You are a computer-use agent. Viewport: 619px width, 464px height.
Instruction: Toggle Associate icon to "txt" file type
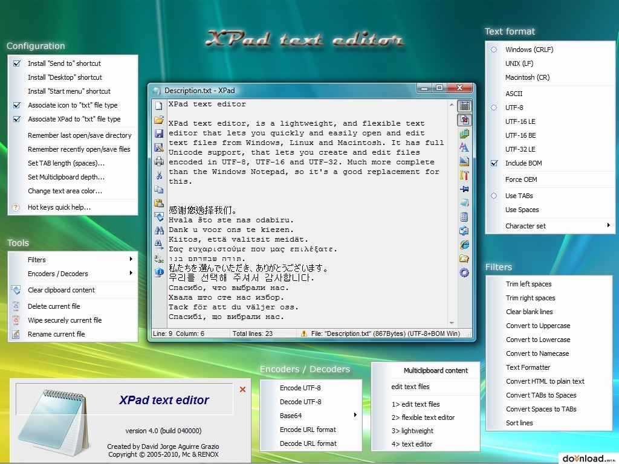[73, 105]
